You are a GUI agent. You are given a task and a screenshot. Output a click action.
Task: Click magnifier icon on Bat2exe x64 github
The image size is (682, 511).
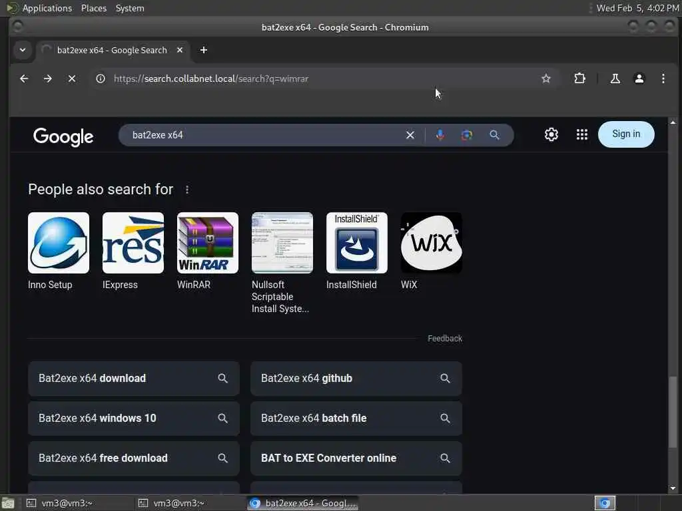tap(444, 379)
